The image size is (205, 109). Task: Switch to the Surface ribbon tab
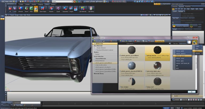[53, 4]
